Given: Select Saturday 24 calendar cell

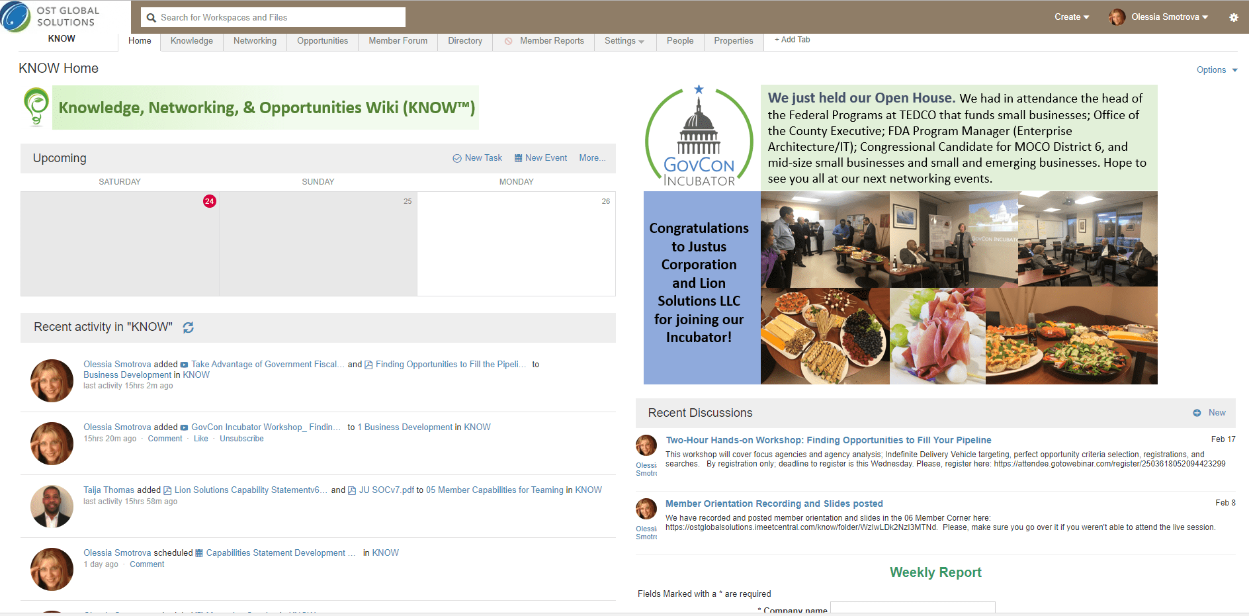Looking at the screenshot, I should tap(120, 243).
